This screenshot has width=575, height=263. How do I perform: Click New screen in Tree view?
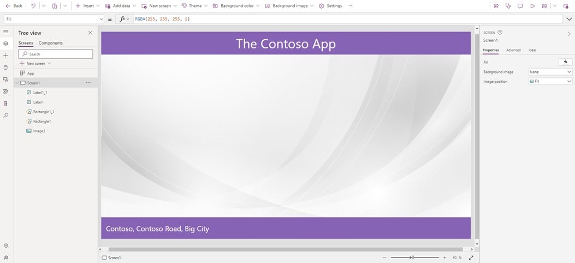[35, 63]
